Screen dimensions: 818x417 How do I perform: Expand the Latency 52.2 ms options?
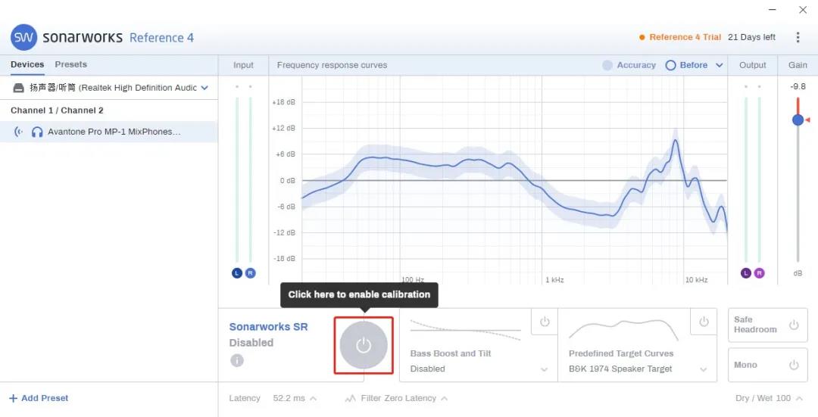[x=313, y=398]
